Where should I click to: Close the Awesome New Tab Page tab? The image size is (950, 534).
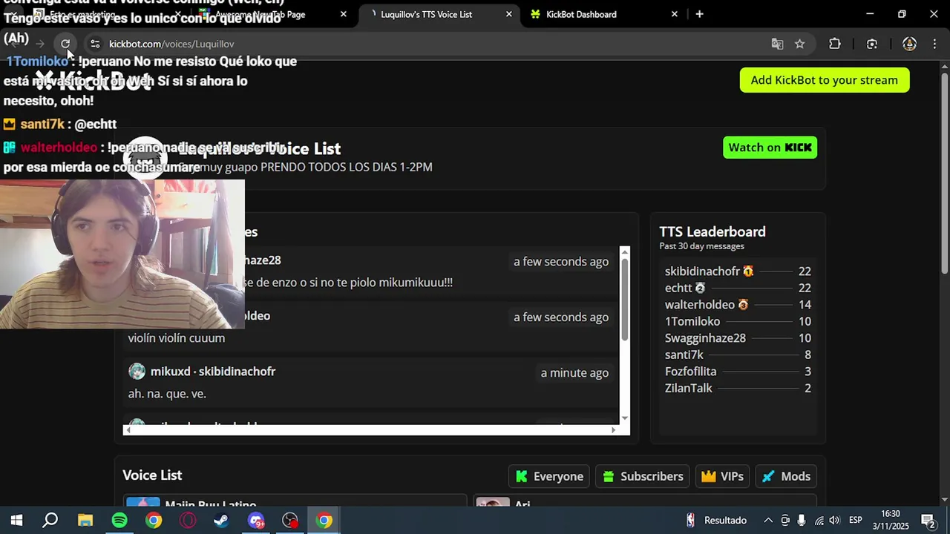point(343,14)
